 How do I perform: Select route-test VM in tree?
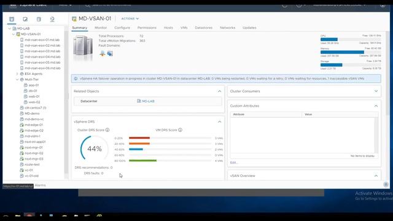32,165
